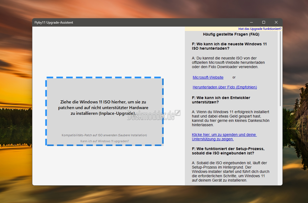Click the 'Häufig gestellte Fragen (FAQ)' heading
The height and width of the screenshot is (203, 308).
point(231,34)
